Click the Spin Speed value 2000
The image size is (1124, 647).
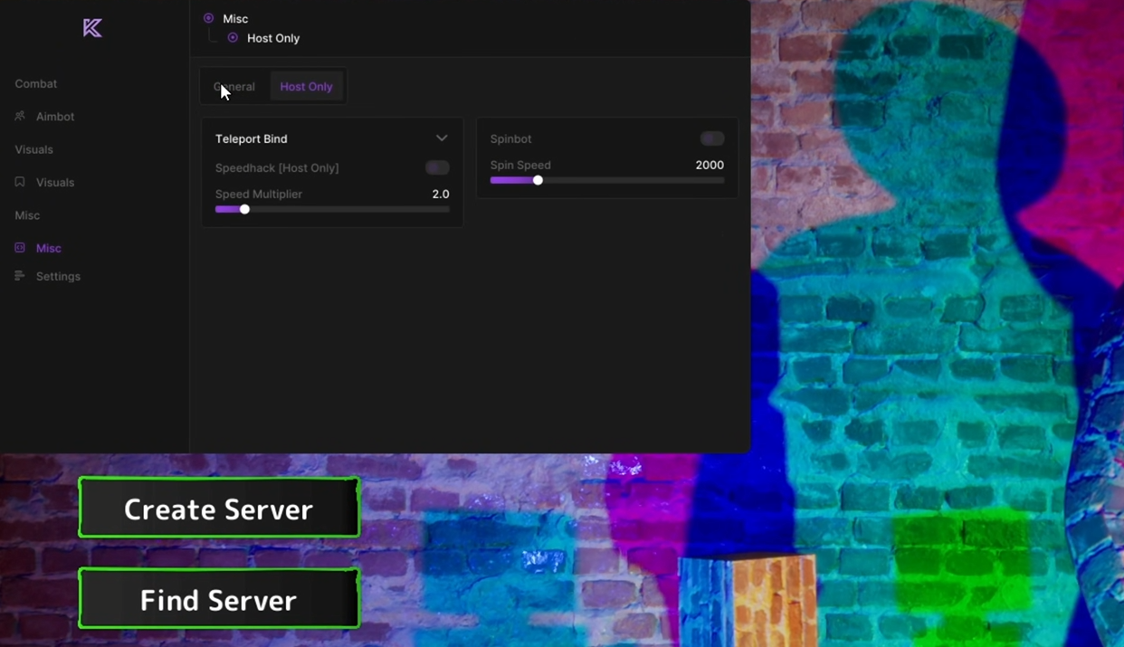tap(710, 166)
